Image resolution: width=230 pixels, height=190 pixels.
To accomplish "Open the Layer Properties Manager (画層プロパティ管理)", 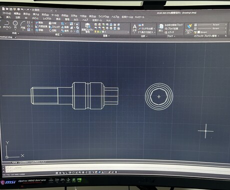I will 87,28.
